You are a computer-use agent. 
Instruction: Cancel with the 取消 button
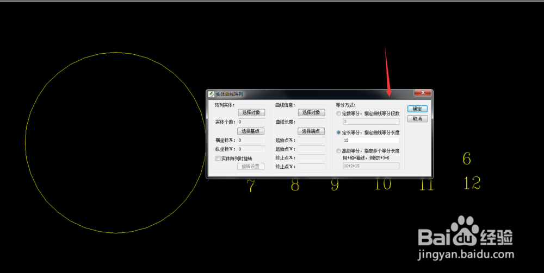[417, 119]
